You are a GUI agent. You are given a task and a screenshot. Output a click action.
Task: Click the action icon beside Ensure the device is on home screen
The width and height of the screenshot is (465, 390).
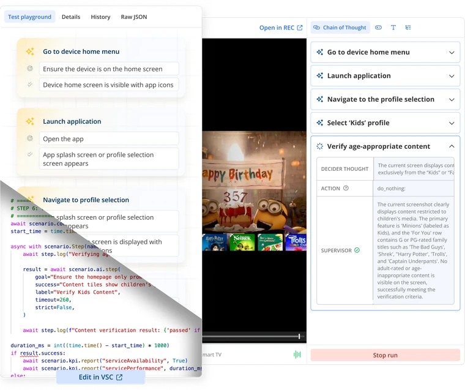(30, 69)
